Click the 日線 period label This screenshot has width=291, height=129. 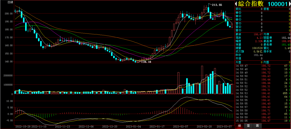10,2
